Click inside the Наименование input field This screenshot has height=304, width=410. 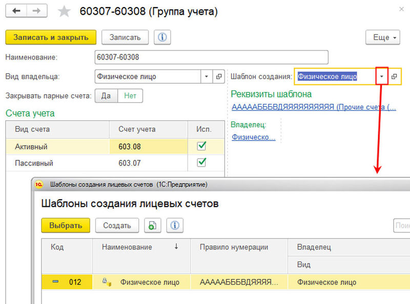pos(205,57)
